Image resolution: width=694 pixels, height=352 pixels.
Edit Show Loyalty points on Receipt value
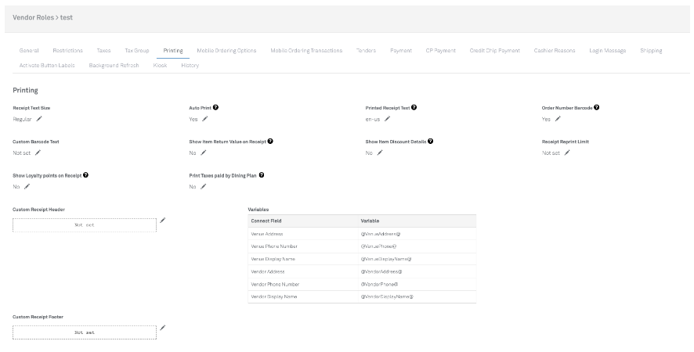click(27, 186)
